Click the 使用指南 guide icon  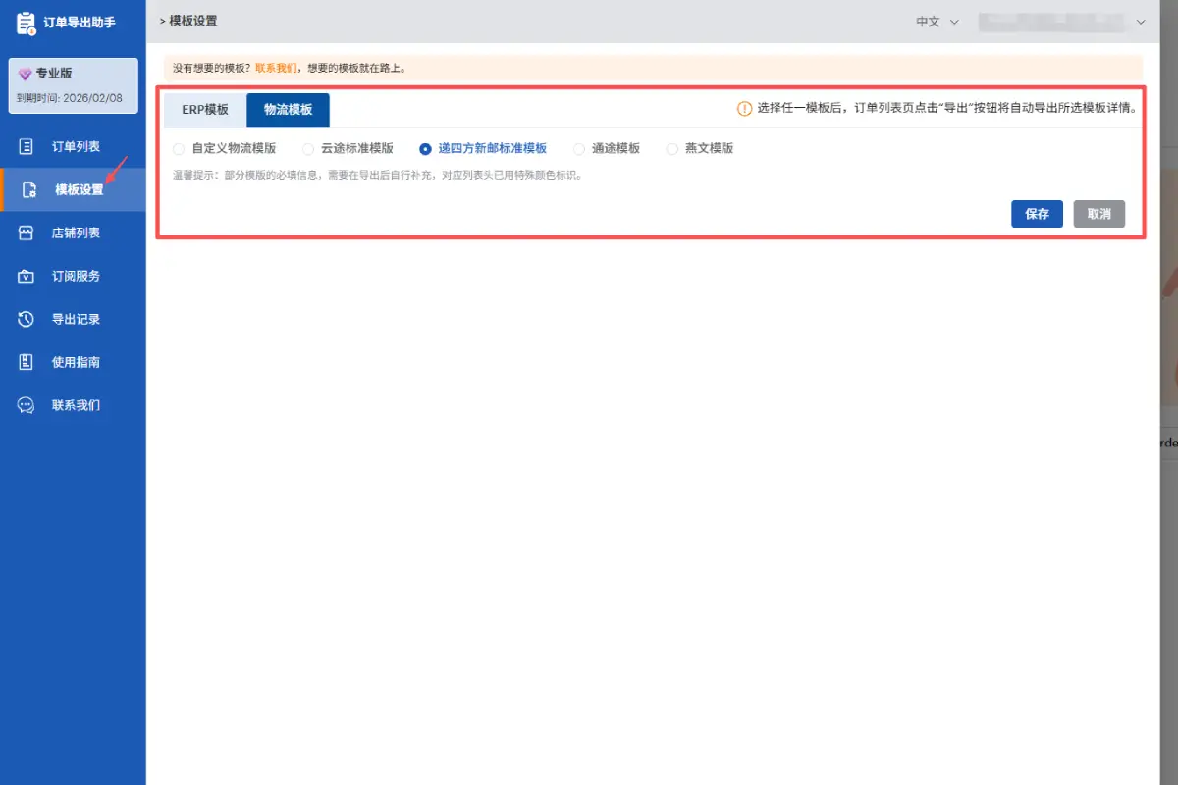(27, 362)
